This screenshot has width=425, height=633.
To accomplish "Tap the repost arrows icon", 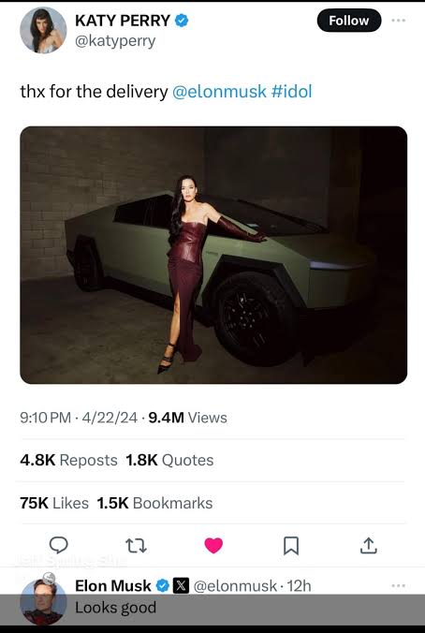I will 136,545.
